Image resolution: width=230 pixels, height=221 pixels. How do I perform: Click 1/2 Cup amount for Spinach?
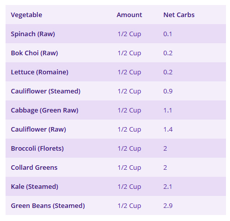[129, 34]
